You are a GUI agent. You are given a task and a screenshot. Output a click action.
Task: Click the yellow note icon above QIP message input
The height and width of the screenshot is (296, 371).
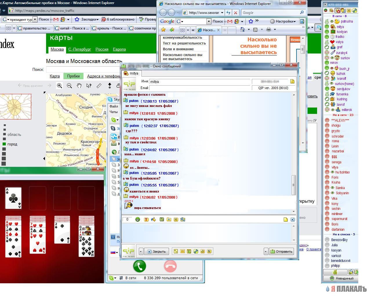coord(285,219)
